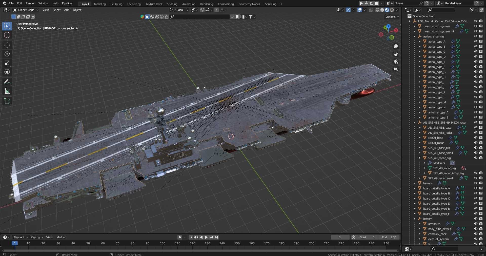Play the animation forward

206,237
